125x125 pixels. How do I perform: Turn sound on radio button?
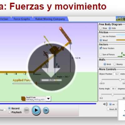point(110,104)
